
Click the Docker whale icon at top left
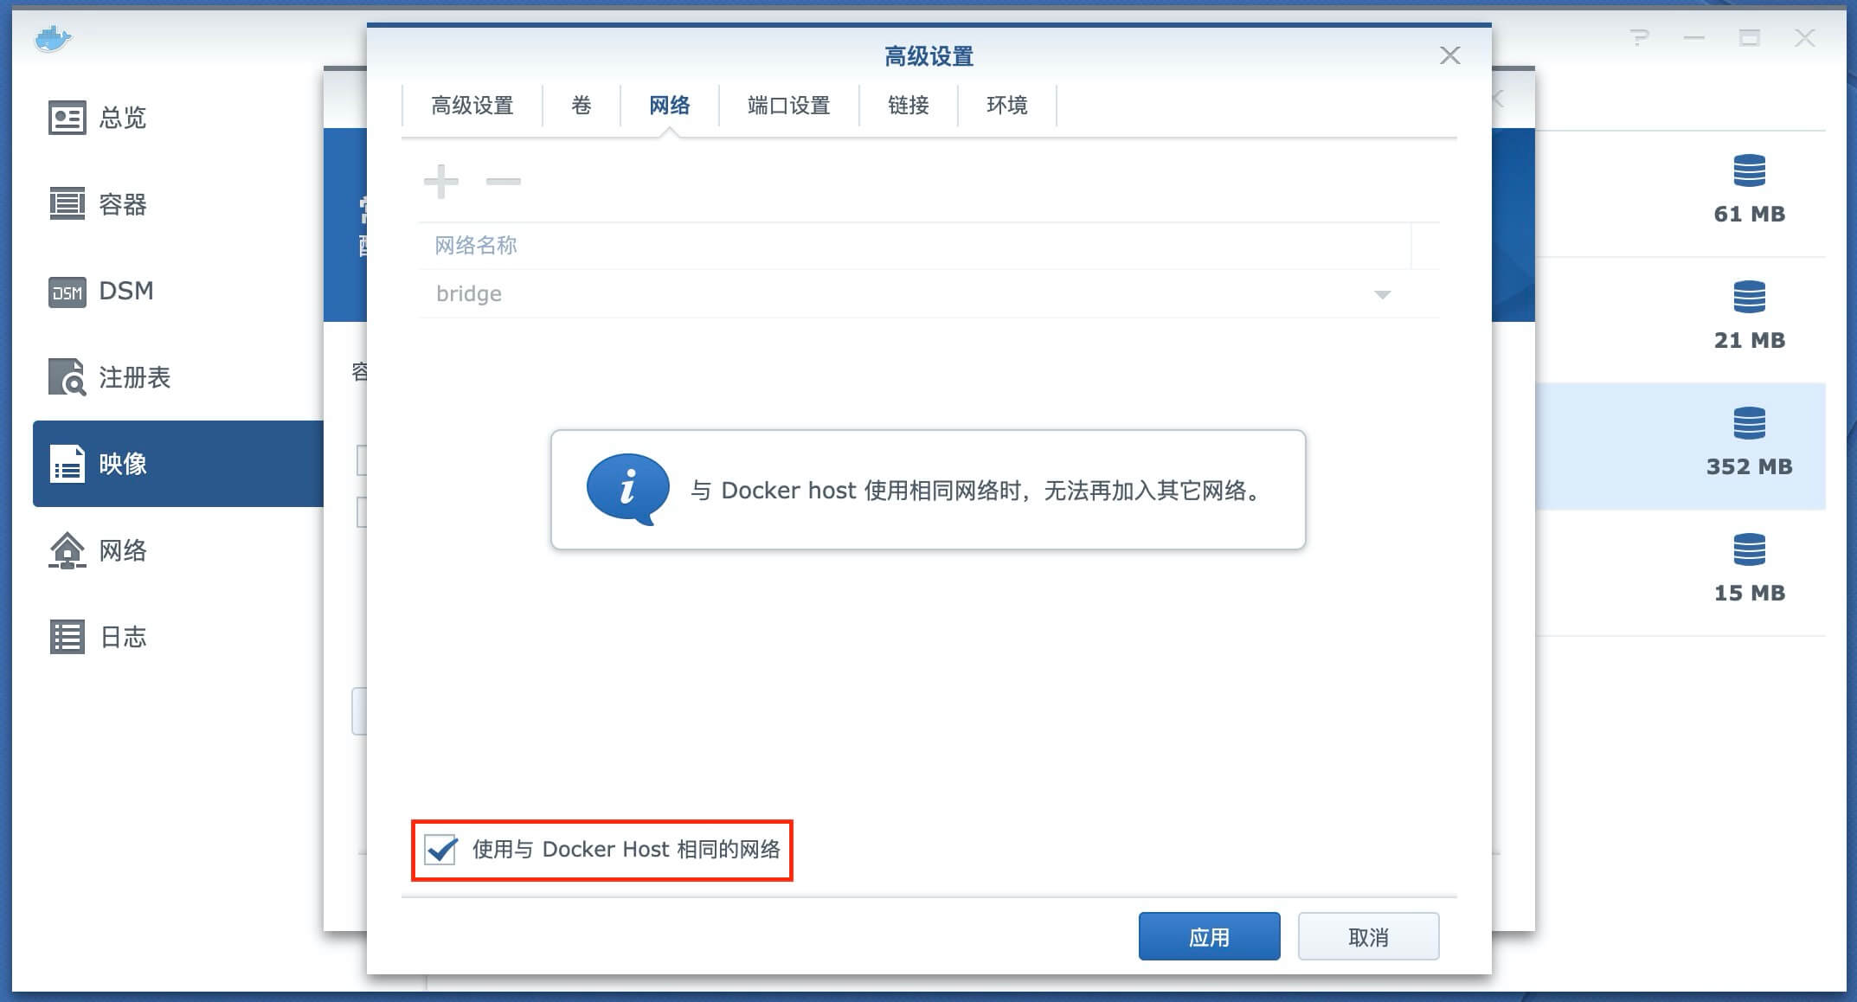pos(53,39)
